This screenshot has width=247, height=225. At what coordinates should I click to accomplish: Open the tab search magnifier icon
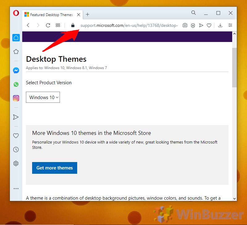point(194,13)
